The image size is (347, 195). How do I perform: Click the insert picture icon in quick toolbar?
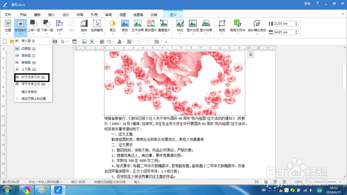pos(84,42)
